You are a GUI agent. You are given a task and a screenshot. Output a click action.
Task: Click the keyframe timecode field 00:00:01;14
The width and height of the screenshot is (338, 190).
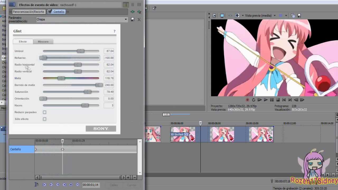click(x=91, y=185)
